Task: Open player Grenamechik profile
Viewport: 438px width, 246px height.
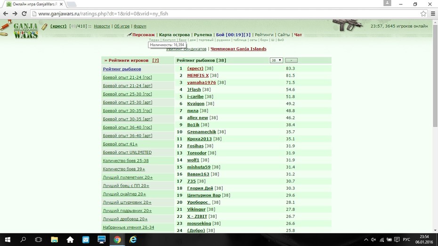Action: tap(202, 132)
